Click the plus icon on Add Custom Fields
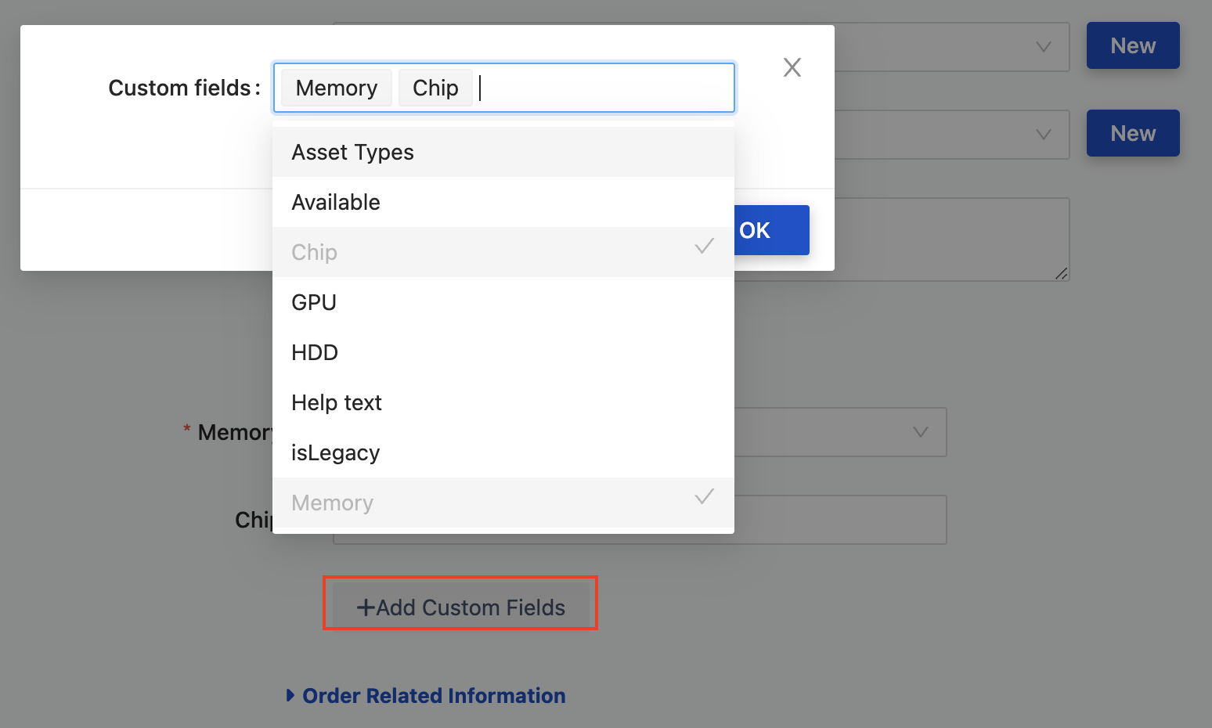Viewport: 1212px width, 728px height. coord(365,607)
